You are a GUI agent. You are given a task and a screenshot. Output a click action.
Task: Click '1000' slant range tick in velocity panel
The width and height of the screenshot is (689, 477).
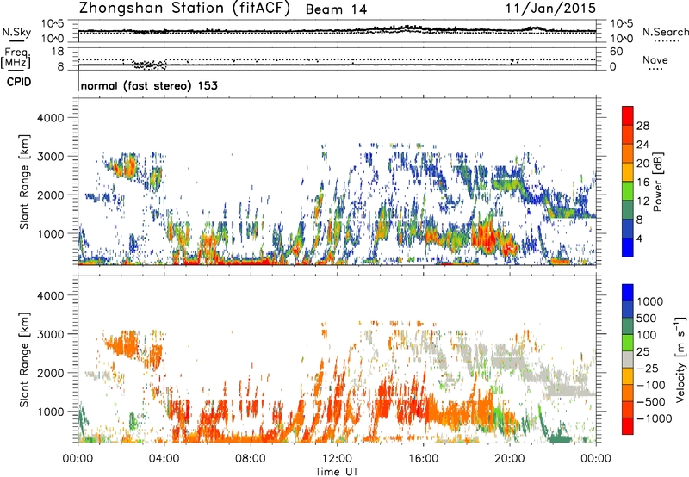pyautogui.click(x=50, y=412)
